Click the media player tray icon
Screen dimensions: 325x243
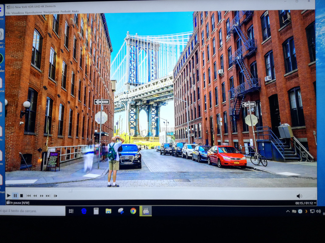tap(294, 211)
